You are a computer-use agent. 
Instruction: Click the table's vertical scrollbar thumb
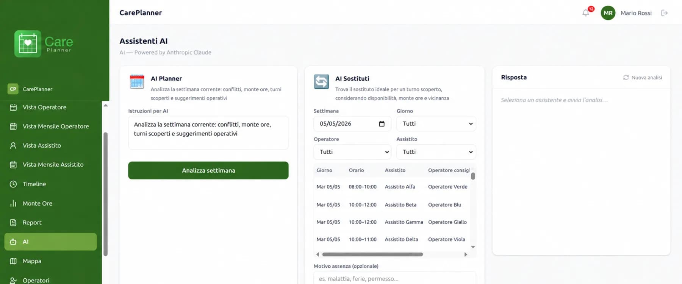[x=473, y=176]
